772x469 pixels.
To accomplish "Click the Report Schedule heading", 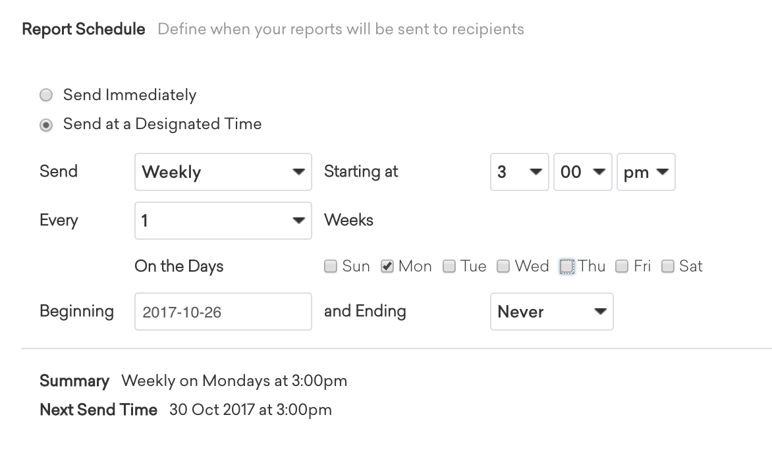I will coord(84,30).
